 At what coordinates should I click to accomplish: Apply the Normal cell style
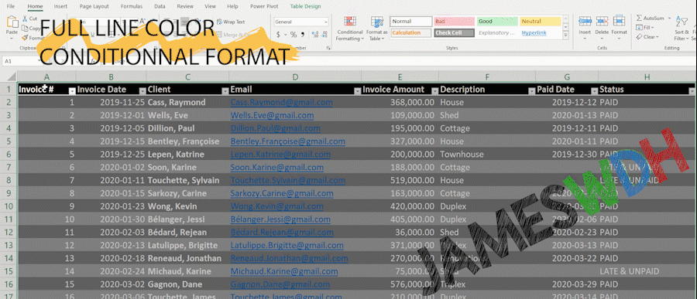(x=410, y=22)
